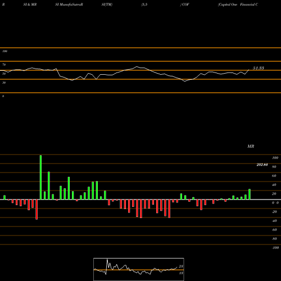Click the '40' label on MR axis
Image resolution: width=281 pixels, height=281 pixels.
click(274, 185)
